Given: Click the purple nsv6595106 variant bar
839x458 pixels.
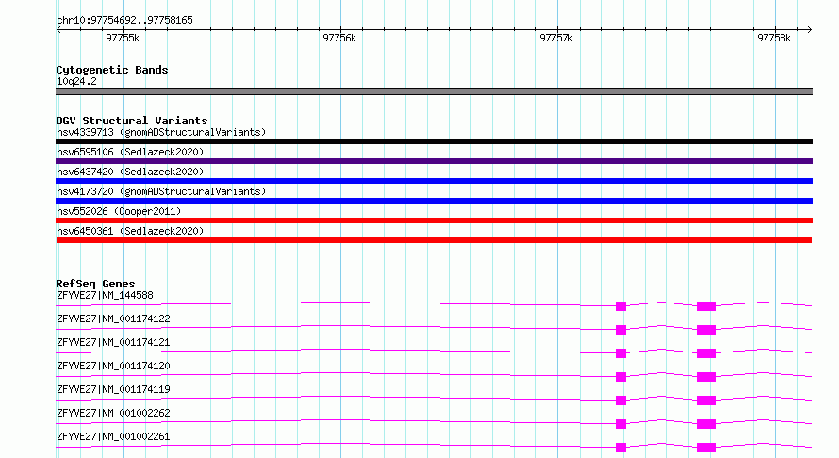Looking at the screenshot, I should click(434, 161).
